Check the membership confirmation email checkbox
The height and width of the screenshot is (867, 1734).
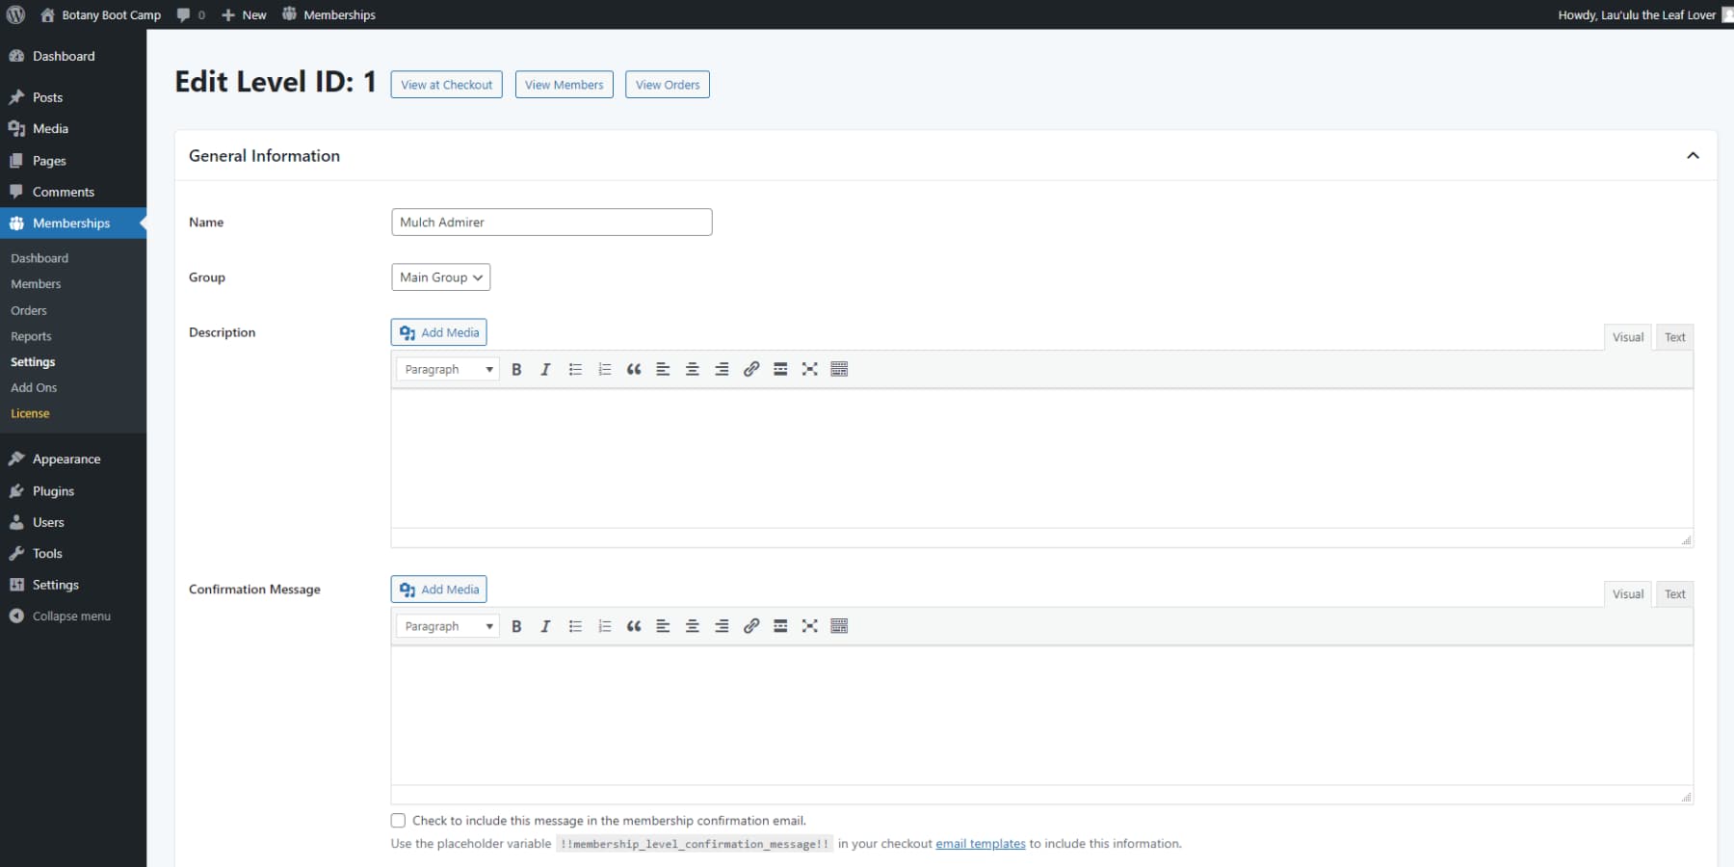[398, 820]
